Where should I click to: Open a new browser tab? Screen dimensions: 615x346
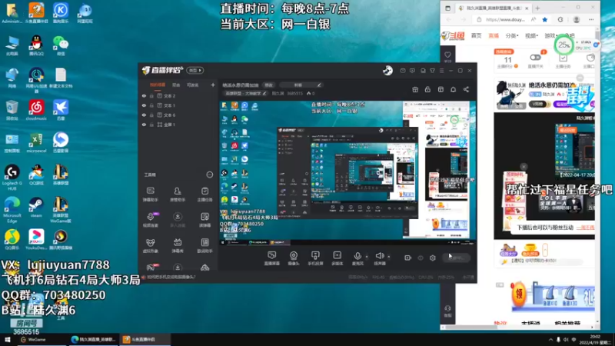(537, 8)
